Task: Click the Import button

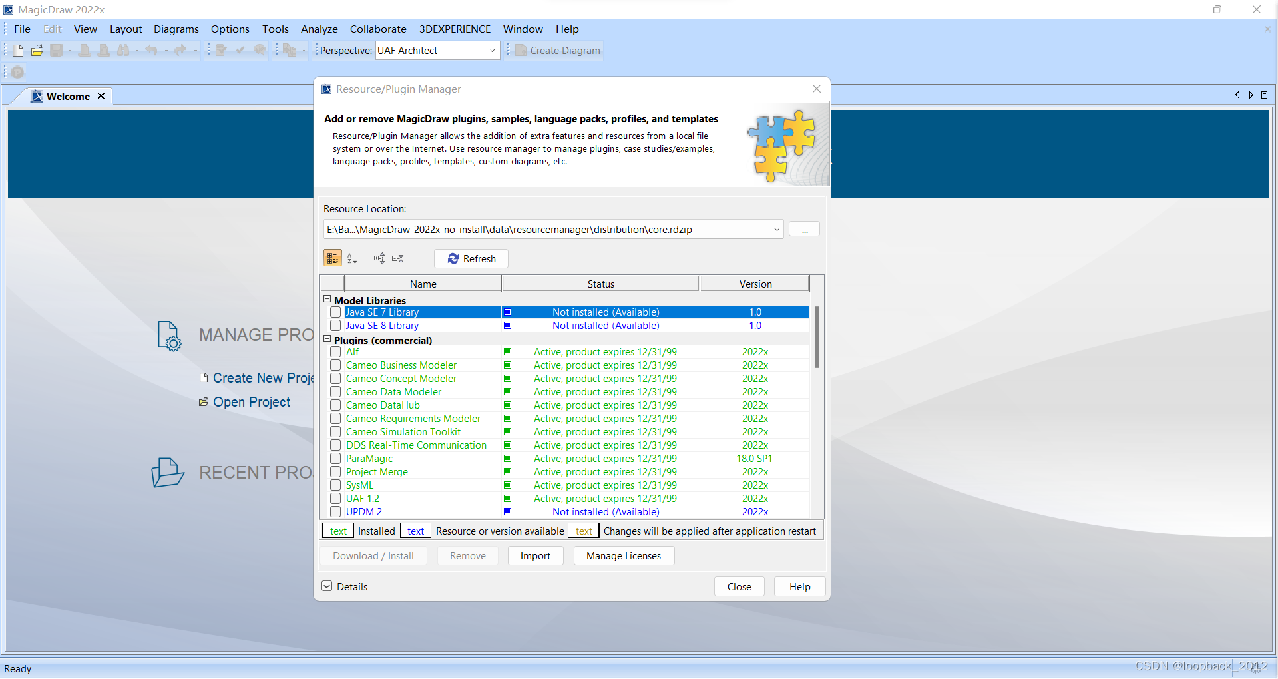Action: pos(536,556)
